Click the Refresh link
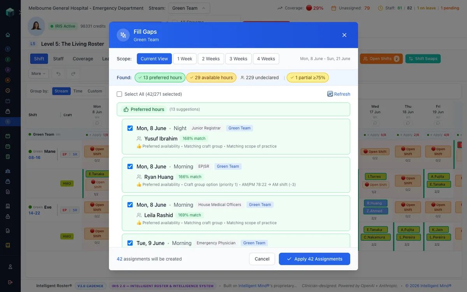The image size is (467, 292). pos(342,94)
